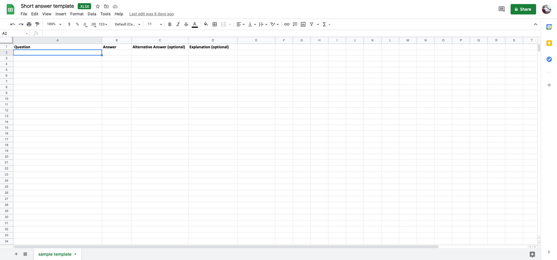Open the fill color picker
557x260 pixels.
click(206, 24)
